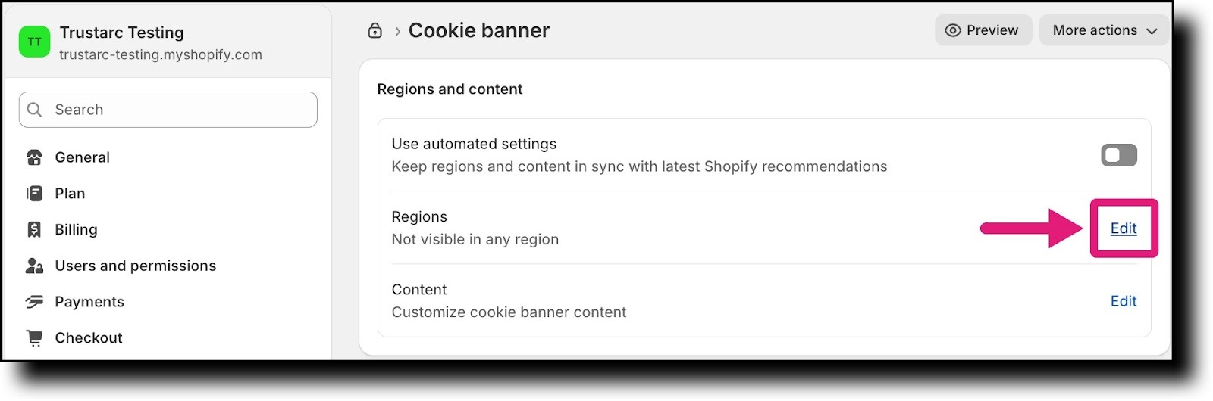Click the Preview button
Image resolution: width=1213 pixels, height=401 pixels.
[983, 30]
